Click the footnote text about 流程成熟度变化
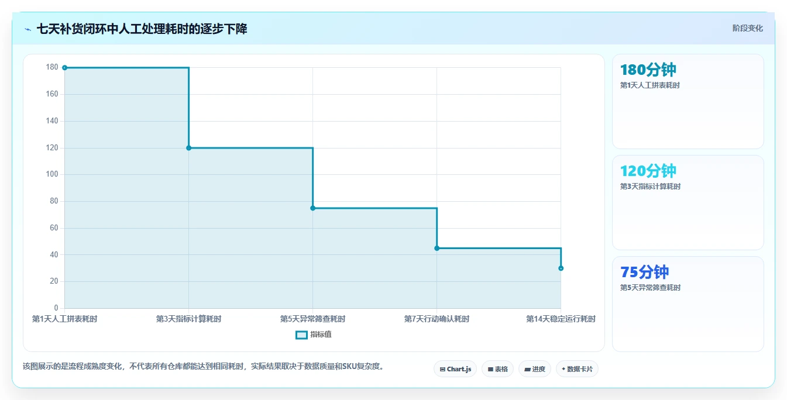 tap(204, 367)
